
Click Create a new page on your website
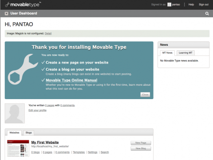click(77, 63)
